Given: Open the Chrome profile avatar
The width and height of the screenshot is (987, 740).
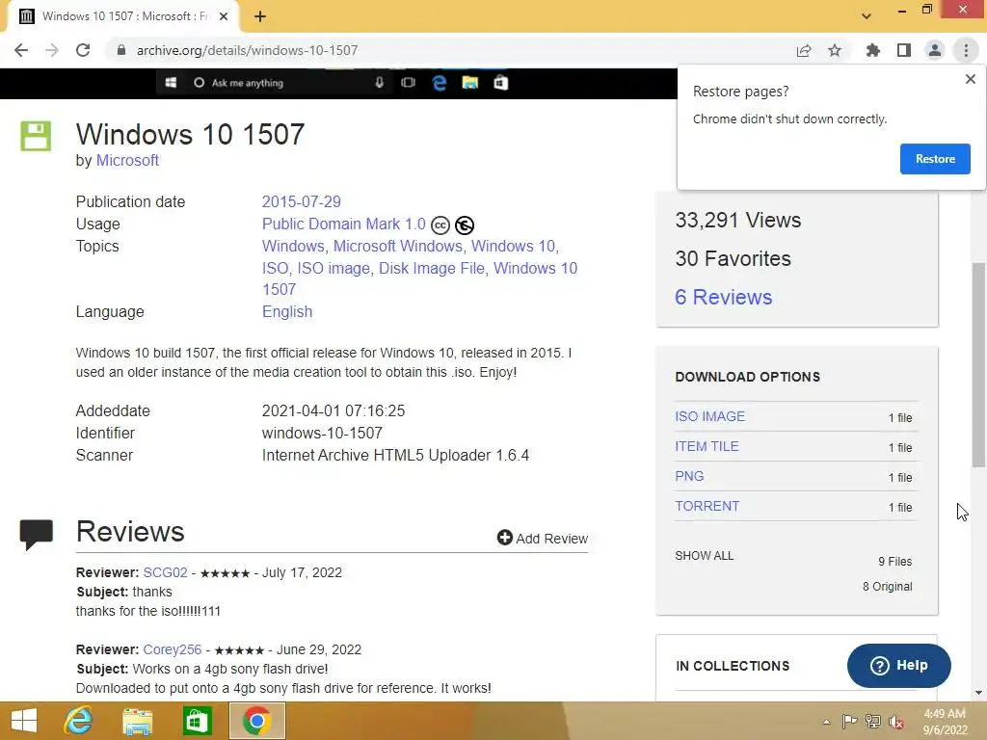Looking at the screenshot, I should [935, 50].
